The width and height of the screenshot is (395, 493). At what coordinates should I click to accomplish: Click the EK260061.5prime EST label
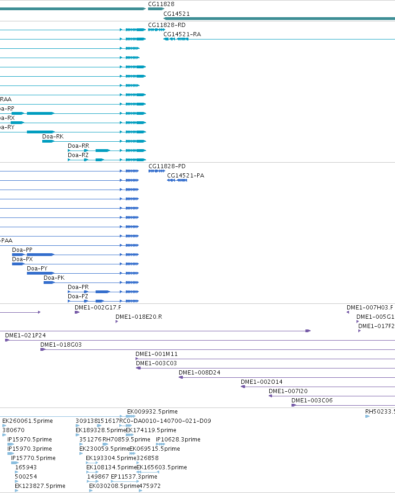point(28,421)
